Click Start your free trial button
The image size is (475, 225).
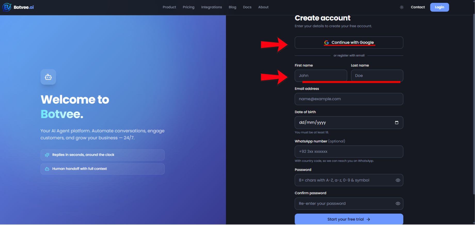tap(349, 219)
